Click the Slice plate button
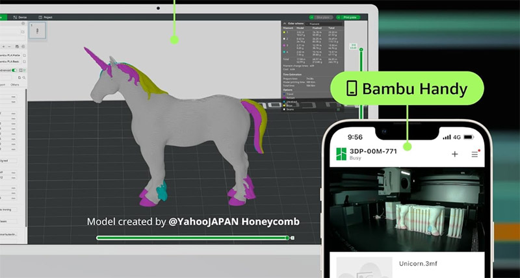Image resolution: width=520 pixels, height=278 pixels. pos(323,17)
